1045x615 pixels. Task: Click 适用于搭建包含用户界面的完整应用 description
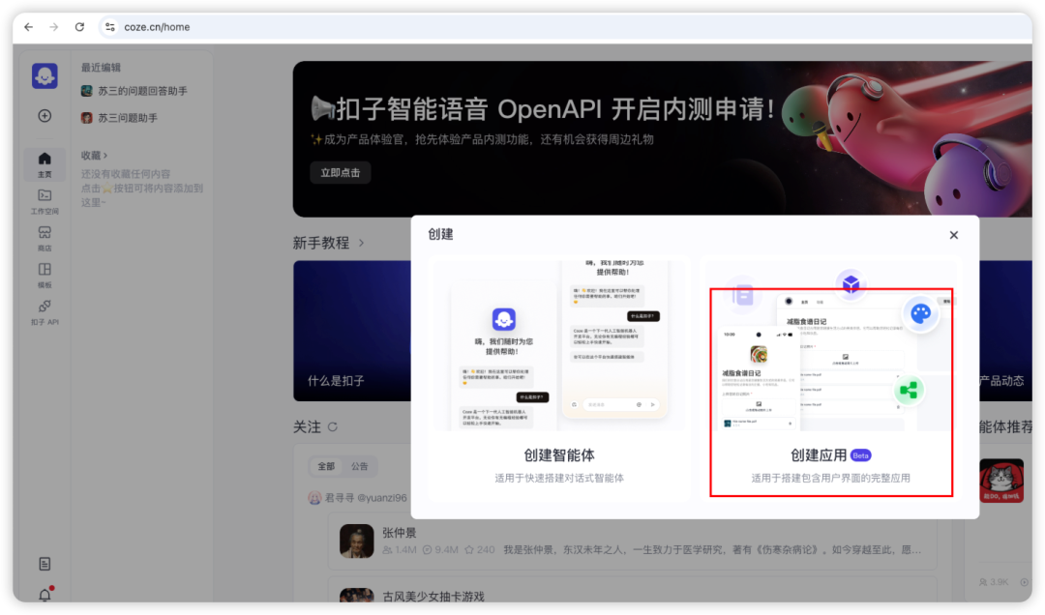830,479
